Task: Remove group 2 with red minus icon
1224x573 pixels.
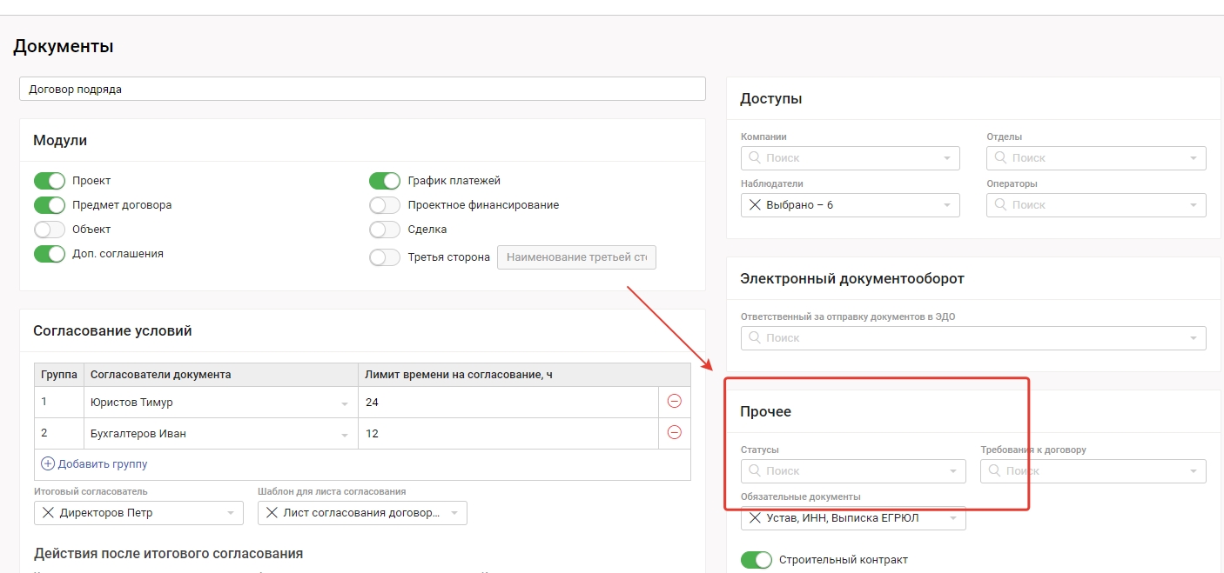Action: point(674,433)
